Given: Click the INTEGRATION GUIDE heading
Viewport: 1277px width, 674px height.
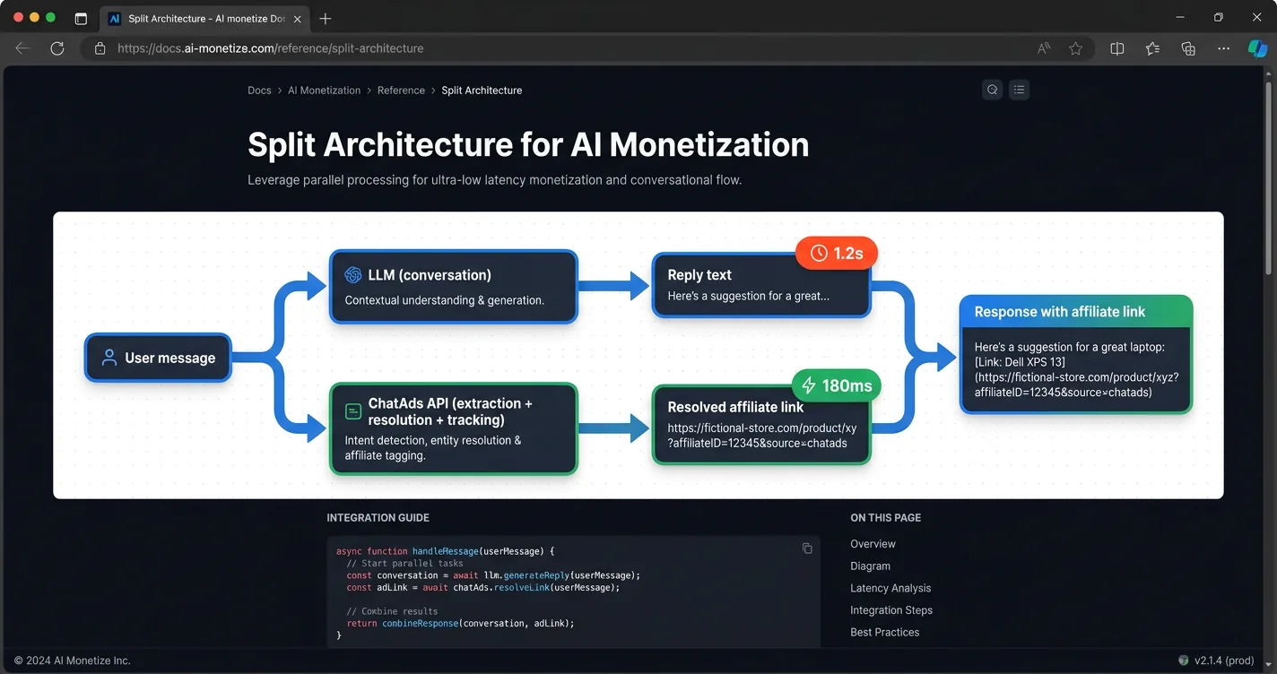Looking at the screenshot, I should coord(378,518).
